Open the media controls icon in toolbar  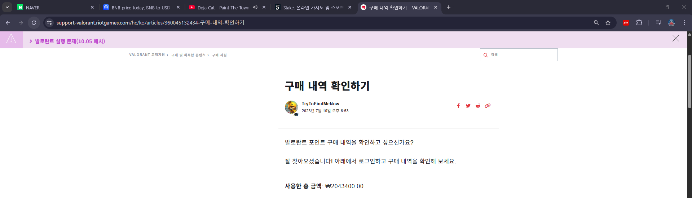(x=658, y=23)
